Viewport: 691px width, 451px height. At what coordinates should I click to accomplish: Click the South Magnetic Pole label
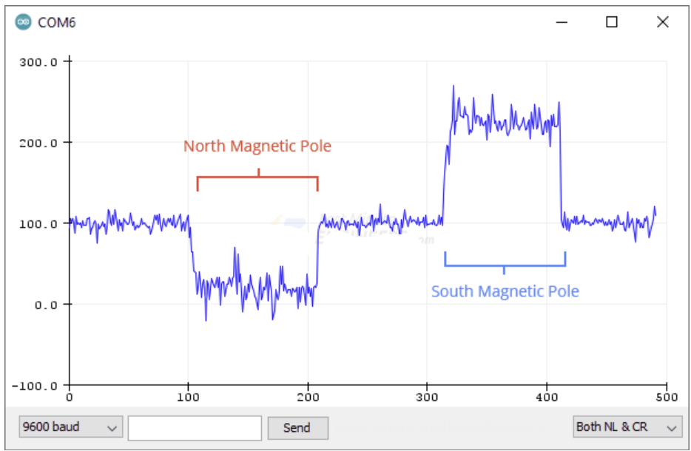pos(505,291)
